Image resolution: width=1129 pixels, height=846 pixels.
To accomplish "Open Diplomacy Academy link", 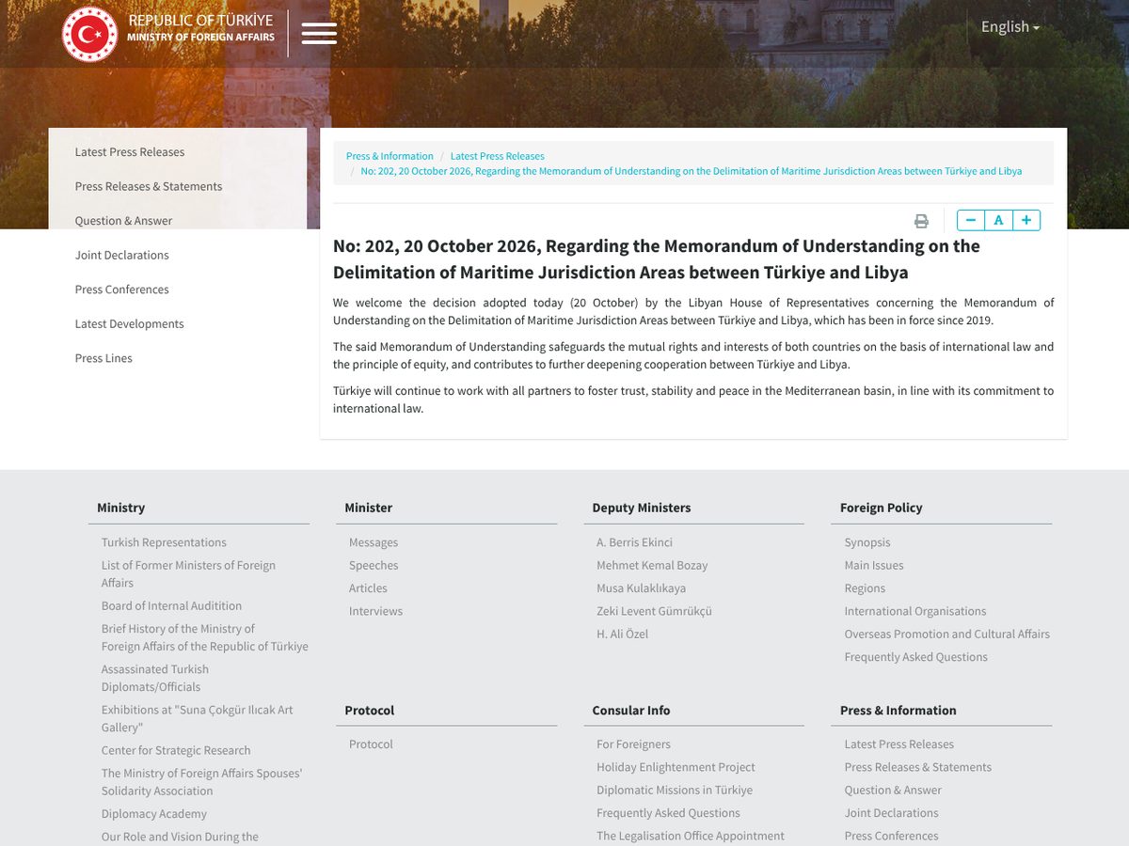I will (154, 814).
